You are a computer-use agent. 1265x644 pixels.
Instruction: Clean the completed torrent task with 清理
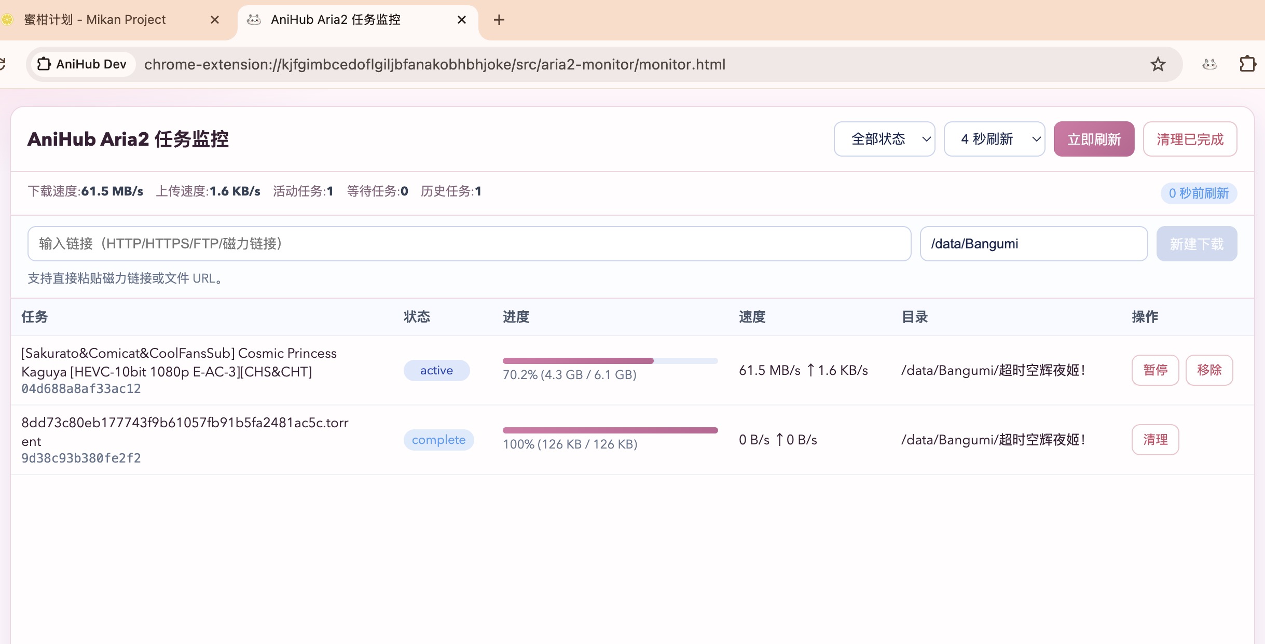[x=1155, y=439]
